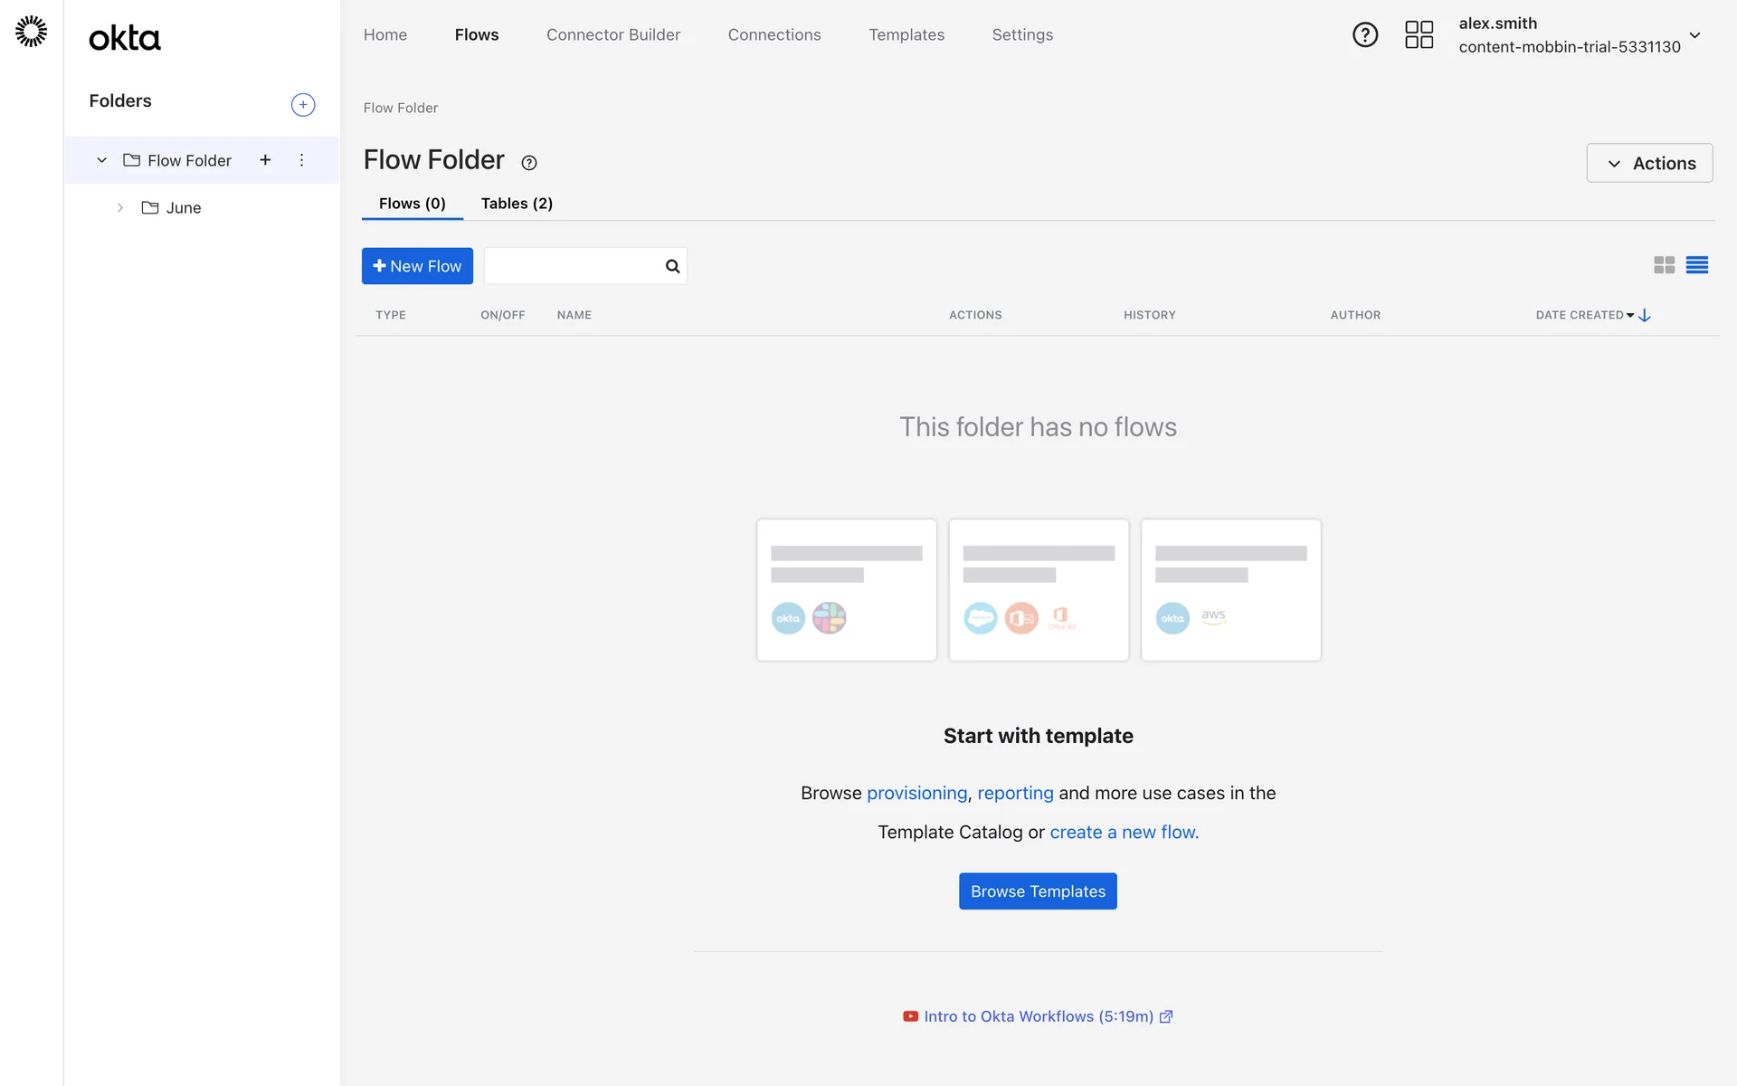
Task: Click into the flow search field
Action: pos(574,266)
